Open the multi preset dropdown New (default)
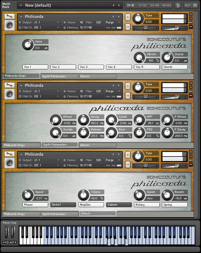This screenshot has width=201, height=253. 21,5
